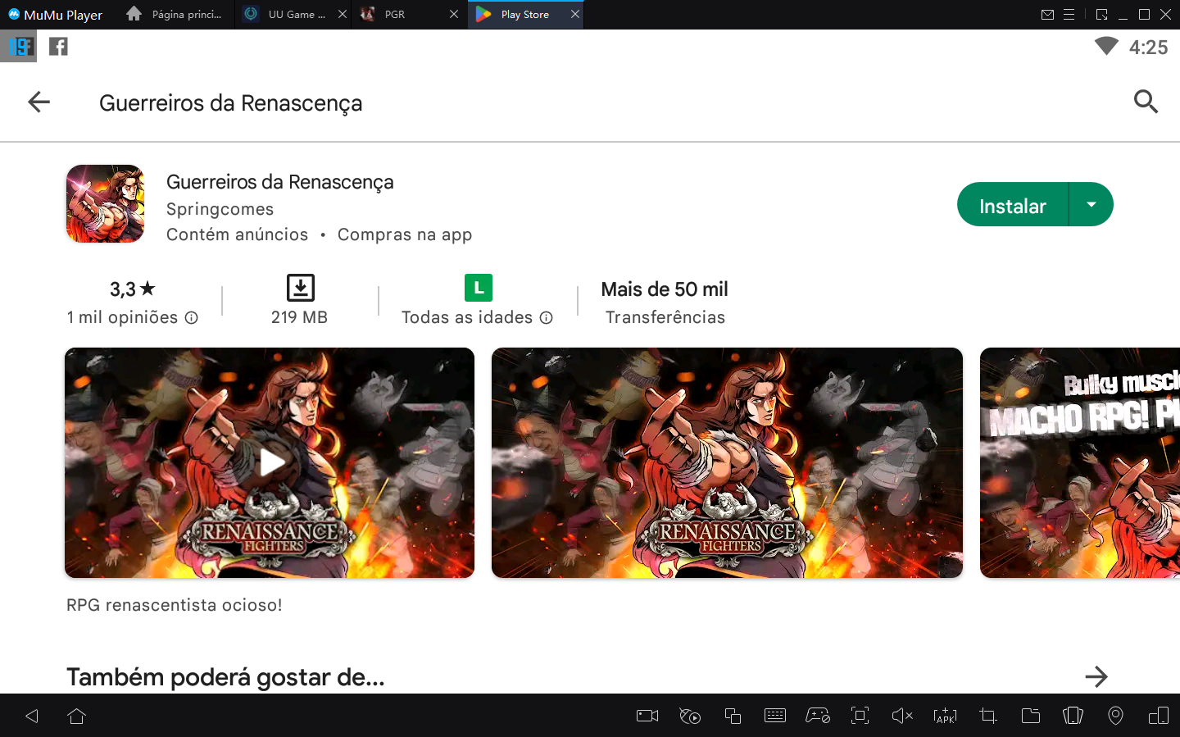Click the green L age rating badge
Screen dimensions: 1180x737
point(479,288)
